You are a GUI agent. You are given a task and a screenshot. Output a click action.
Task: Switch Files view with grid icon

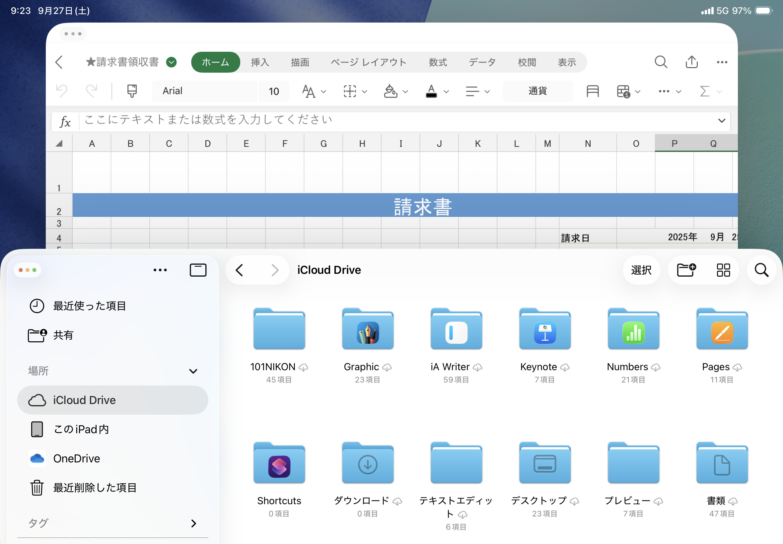723,270
